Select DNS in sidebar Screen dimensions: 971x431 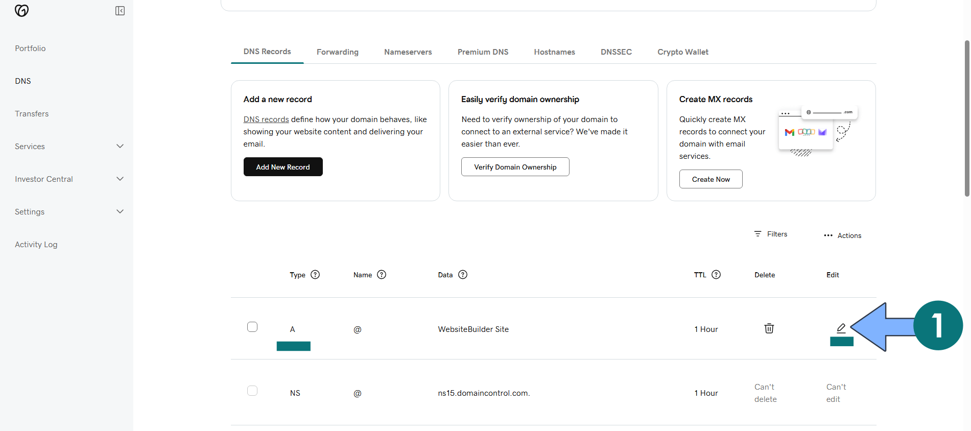pyautogui.click(x=23, y=81)
